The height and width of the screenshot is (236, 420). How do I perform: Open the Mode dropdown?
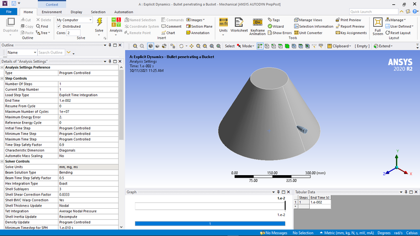pyautogui.click(x=246, y=46)
